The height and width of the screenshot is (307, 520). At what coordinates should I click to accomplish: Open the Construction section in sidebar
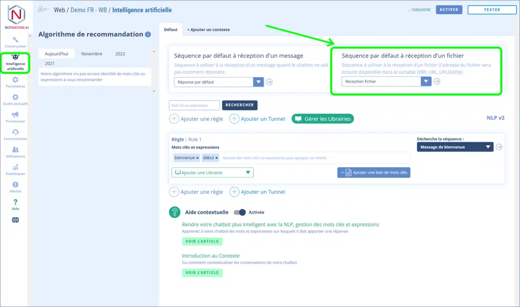pyautogui.click(x=15, y=41)
